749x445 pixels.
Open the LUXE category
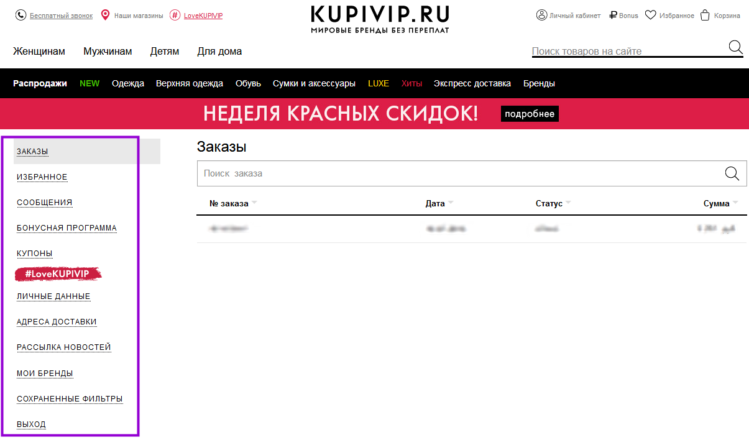pos(379,83)
